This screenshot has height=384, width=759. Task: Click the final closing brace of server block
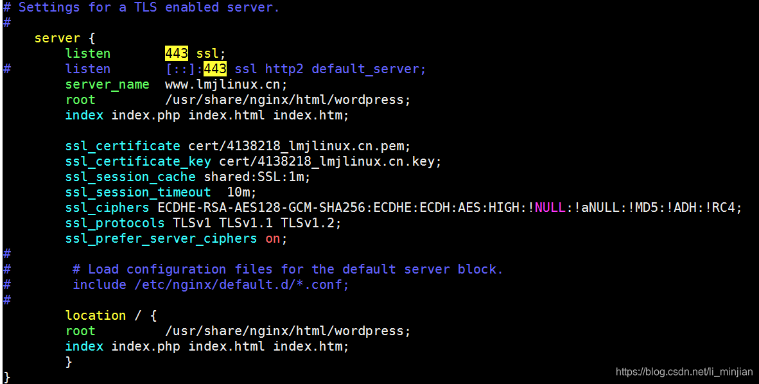click(x=7, y=376)
